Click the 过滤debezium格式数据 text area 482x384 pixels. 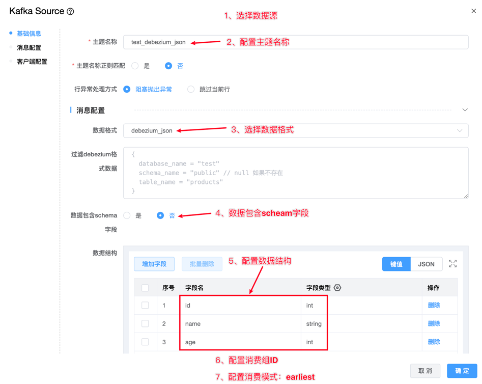tap(296, 173)
